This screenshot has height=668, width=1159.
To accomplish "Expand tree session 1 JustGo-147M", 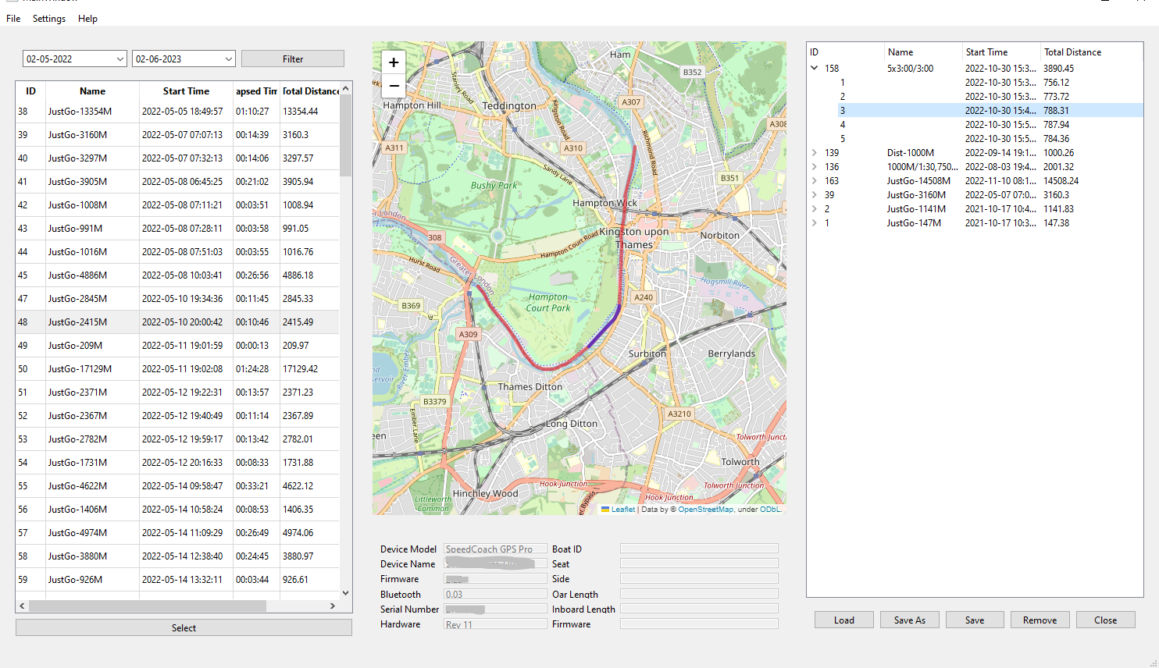I will [x=815, y=222].
